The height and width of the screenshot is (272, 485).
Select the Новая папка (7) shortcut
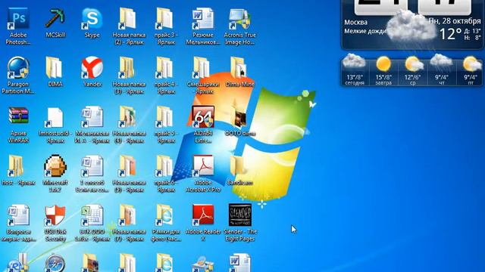(129, 223)
